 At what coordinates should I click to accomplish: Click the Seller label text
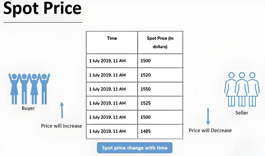242,113
